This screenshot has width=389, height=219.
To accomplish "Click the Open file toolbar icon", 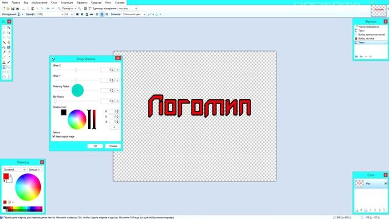I will 8,9.
